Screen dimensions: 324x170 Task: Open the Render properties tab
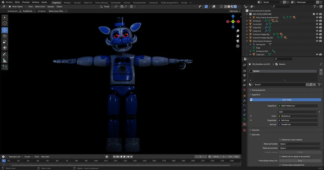(x=244, y=71)
